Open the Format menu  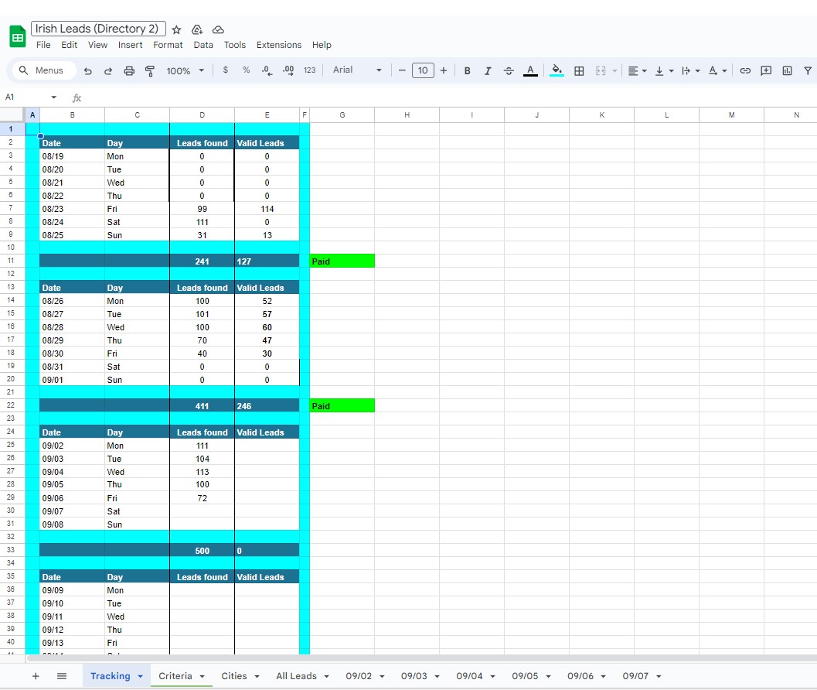click(168, 45)
